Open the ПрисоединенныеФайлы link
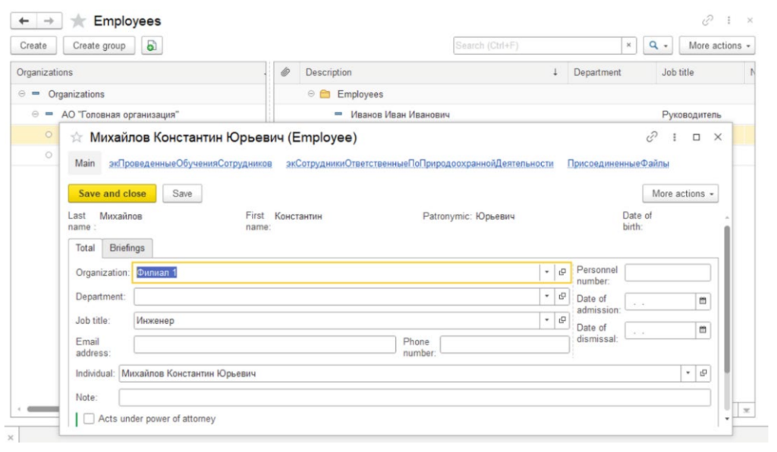Viewport: 777px width, 452px height. pyautogui.click(x=618, y=163)
